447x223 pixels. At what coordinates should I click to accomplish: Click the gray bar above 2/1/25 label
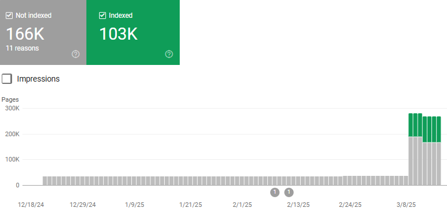coord(242,180)
